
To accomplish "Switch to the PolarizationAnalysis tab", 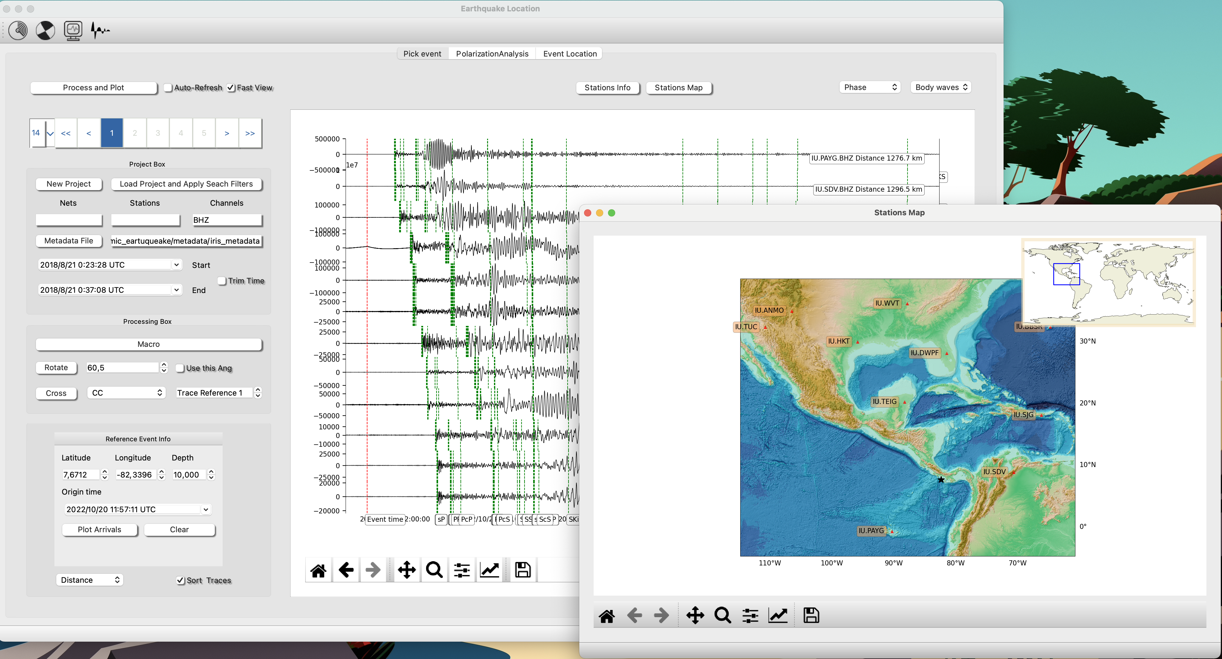I will point(492,54).
